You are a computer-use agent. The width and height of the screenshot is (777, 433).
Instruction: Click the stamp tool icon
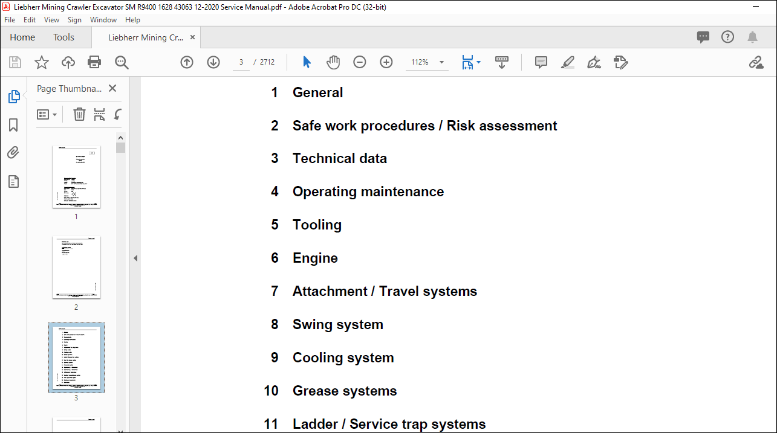click(621, 62)
